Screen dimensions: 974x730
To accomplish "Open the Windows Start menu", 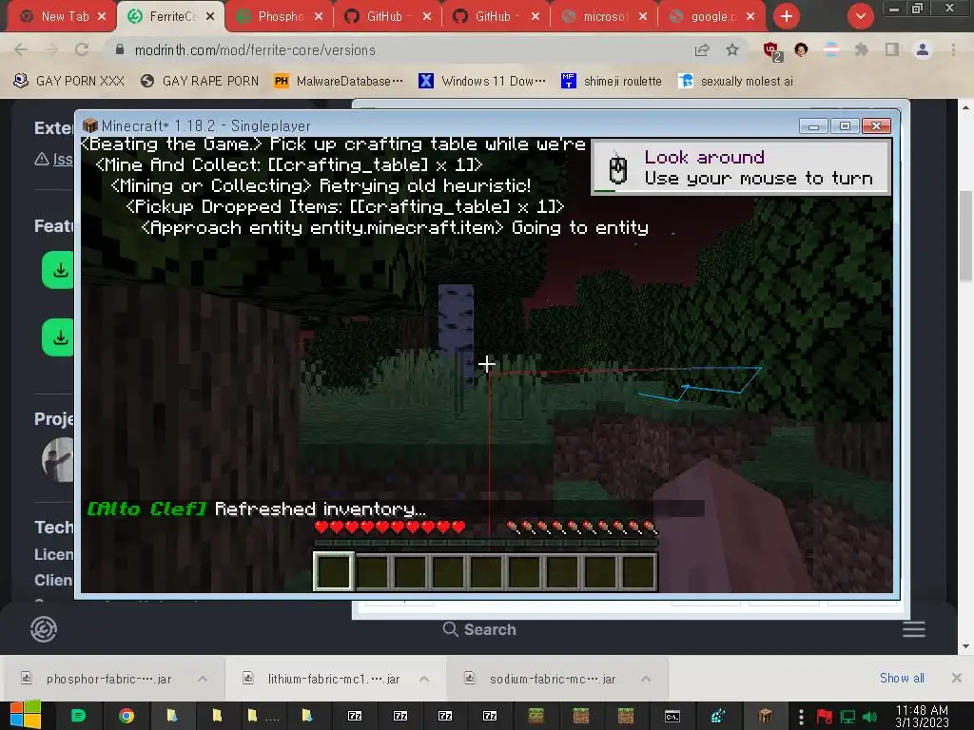I will tap(25, 716).
